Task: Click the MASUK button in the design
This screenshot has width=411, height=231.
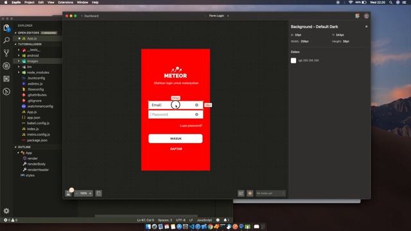Action: (x=175, y=139)
